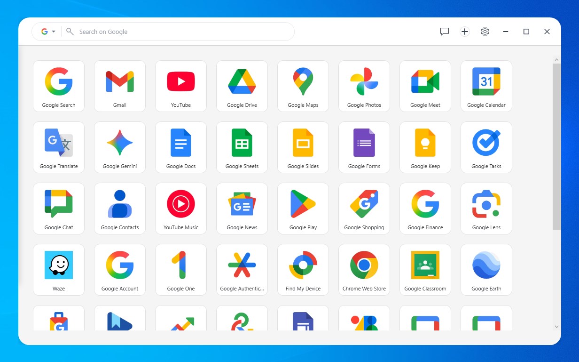Viewport: 579px width, 362px height.
Task: Close the app launcher window
Action: pos(547,32)
